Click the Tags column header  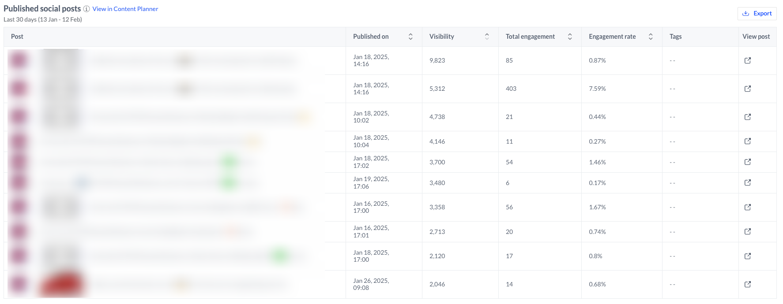point(675,37)
